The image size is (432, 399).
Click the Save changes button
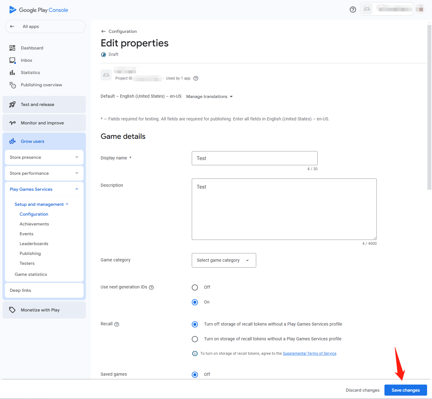405,390
